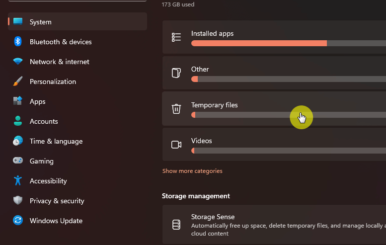Go to Bluetooth & devices settings

tap(77, 42)
